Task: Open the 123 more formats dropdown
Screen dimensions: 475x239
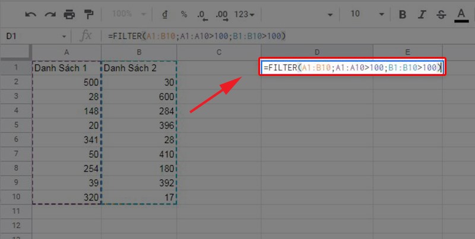Action: [244, 14]
